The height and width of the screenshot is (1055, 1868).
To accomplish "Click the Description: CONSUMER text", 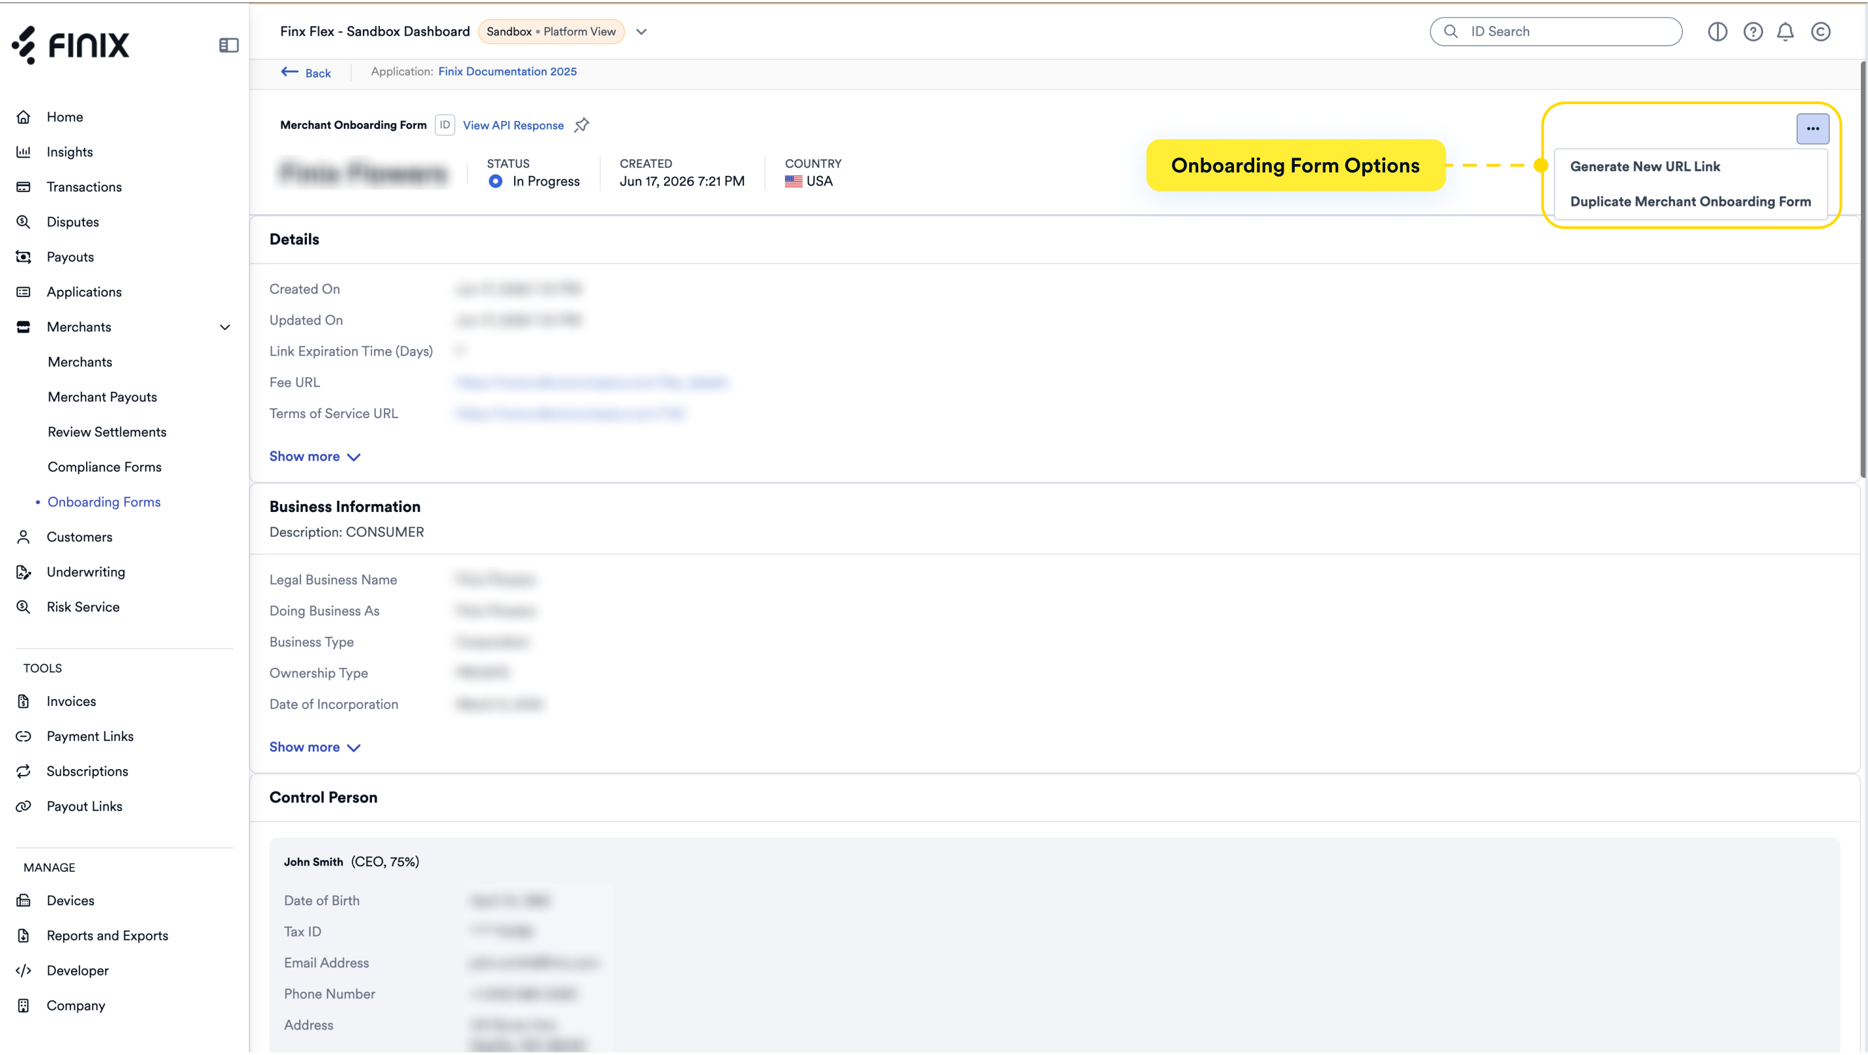I will (x=347, y=532).
